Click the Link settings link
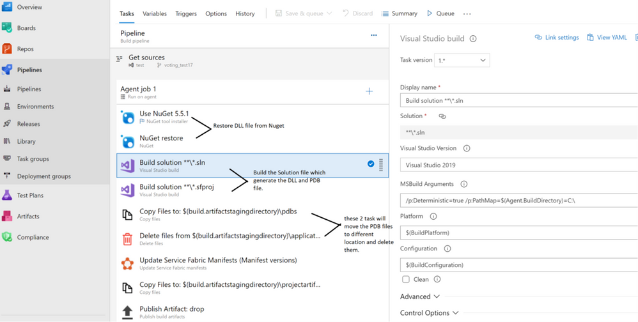This screenshot has height=322, width=638. 557,38
